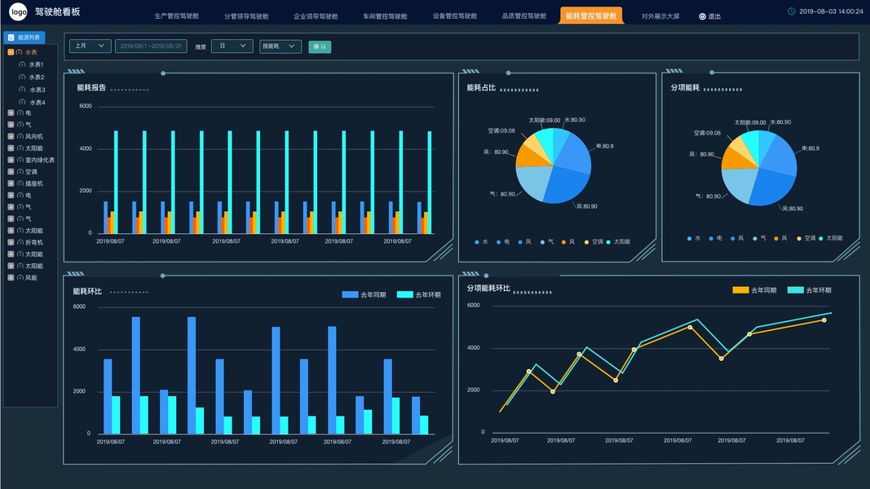Open the 按能耗 dropdown

tap(280, 46)
